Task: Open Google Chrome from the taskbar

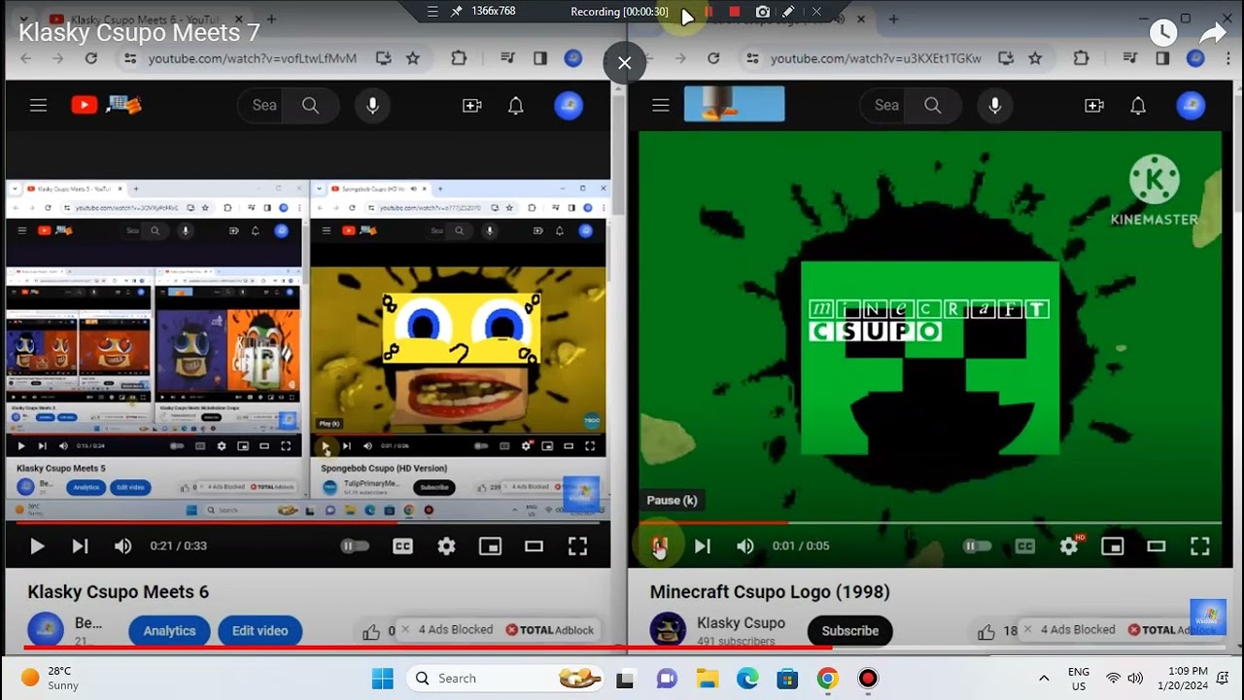Action: [x=827, y=678]
